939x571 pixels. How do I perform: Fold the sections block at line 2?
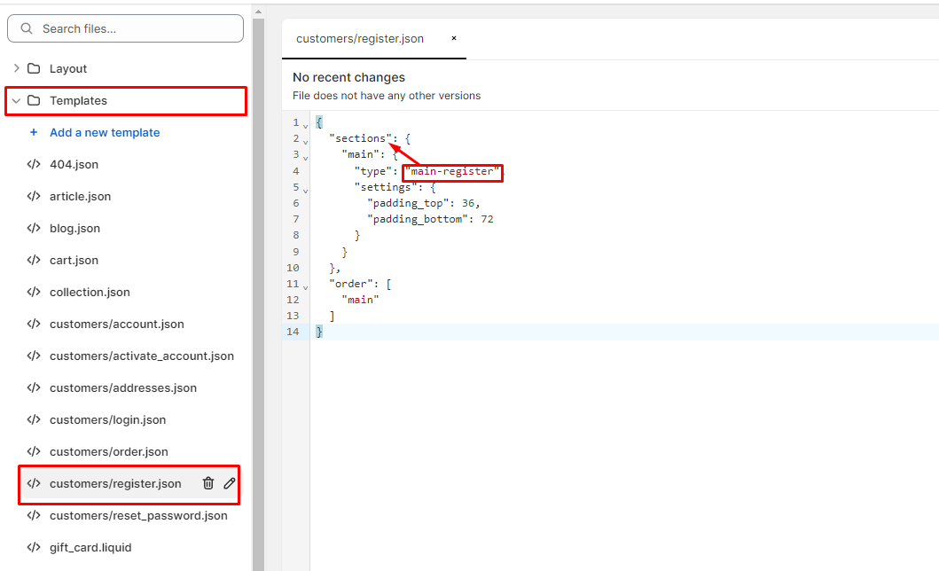[305, 142]
